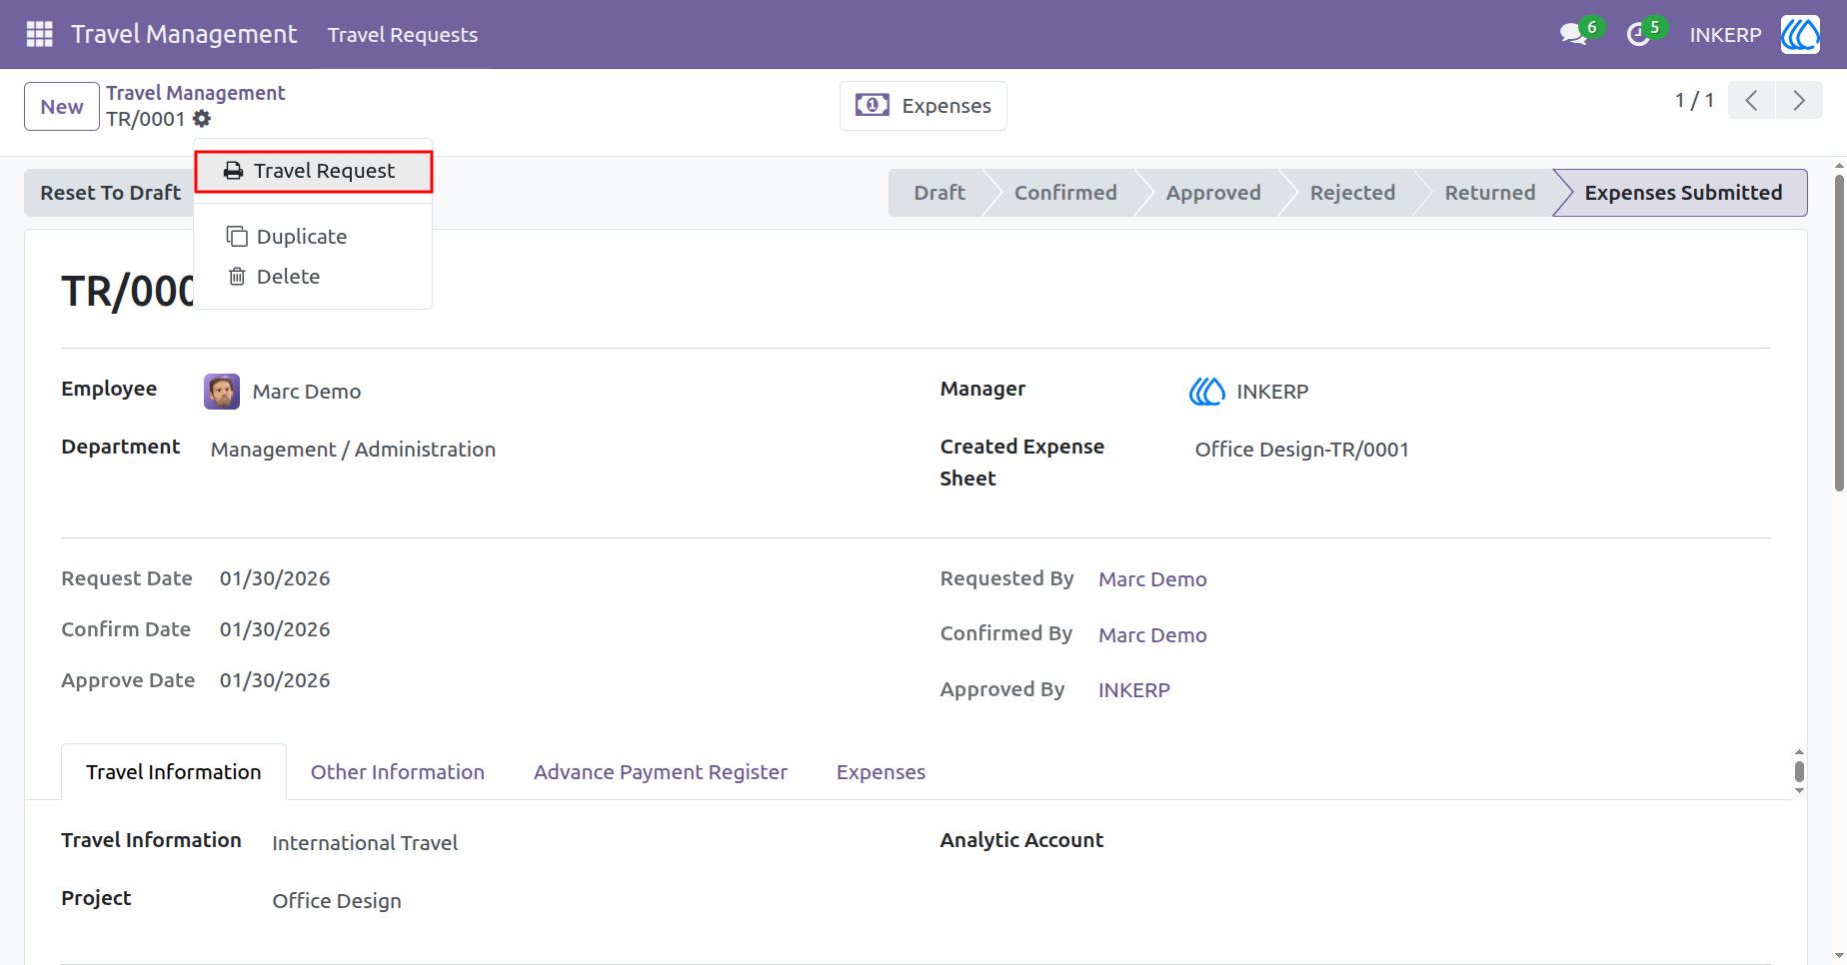Screen dimensions: 1847x965
Task: Click the International Travel value
Action: tap(365, 843)
